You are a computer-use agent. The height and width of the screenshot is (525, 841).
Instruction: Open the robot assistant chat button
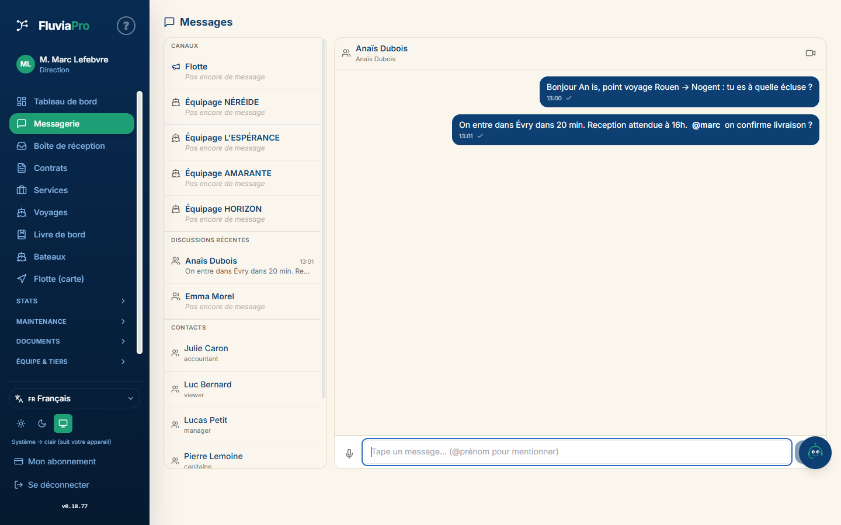pyautogui.click(x=815, y=453)
